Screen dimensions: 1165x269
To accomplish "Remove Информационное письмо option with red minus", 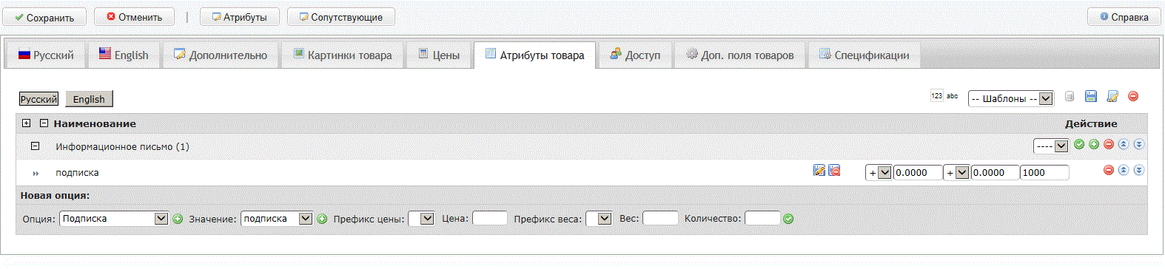I will tap(1109, 144).
